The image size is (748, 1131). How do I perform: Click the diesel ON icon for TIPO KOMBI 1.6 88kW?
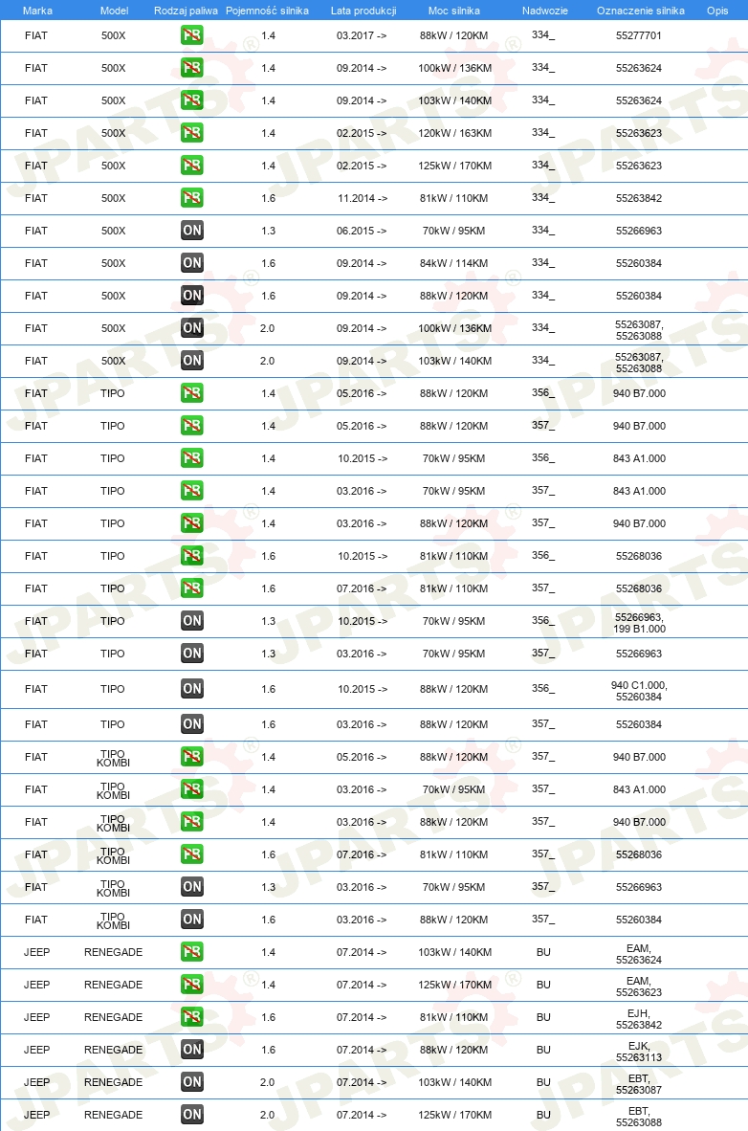192,919
